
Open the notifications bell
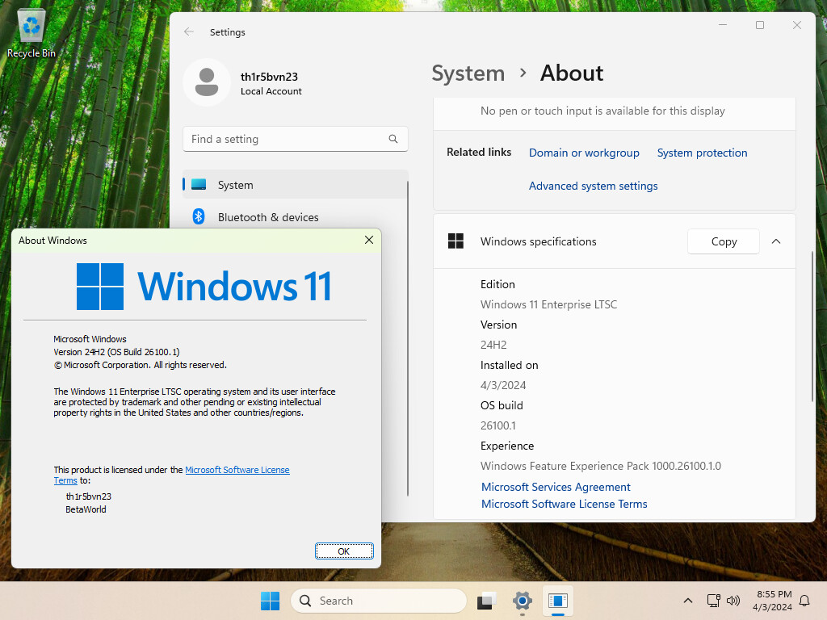point(804,601)
